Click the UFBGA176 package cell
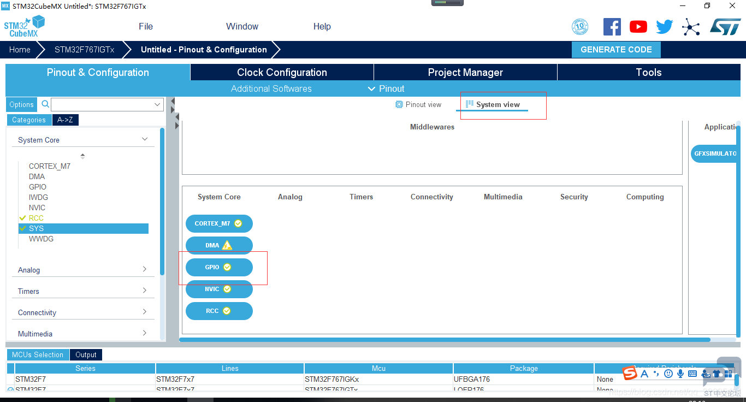This screenshot has height=402, width=746. click(x=524, y=379)
